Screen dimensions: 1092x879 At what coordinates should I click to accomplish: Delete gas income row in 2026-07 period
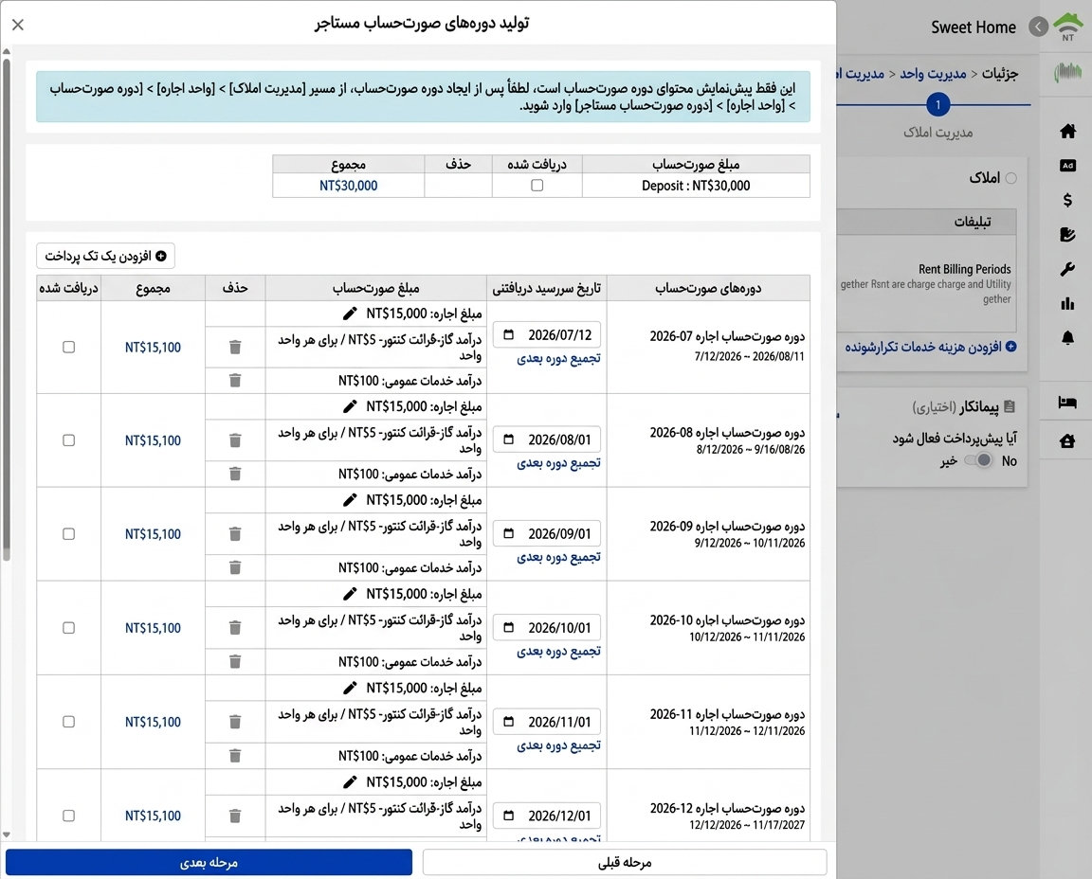[235, 348]
